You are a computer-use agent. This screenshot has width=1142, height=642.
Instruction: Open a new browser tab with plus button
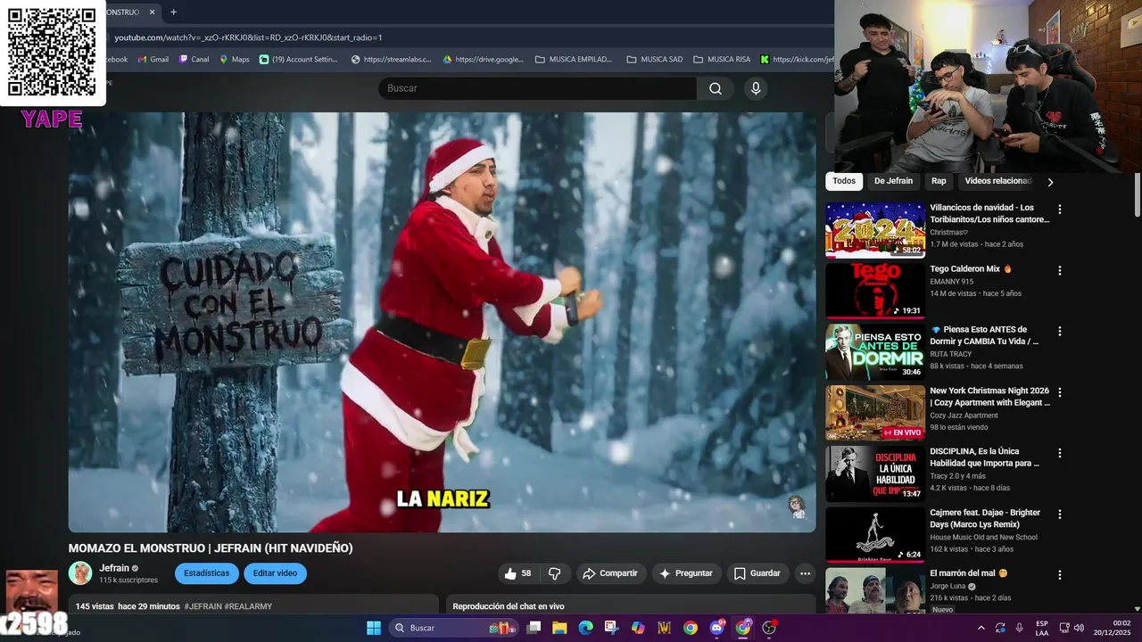173,12
